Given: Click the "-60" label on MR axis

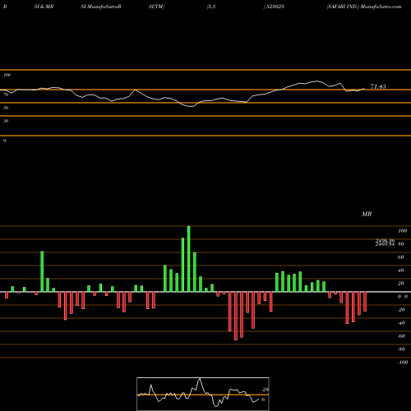Looking at the screenshot, I should tap(401, 336).
